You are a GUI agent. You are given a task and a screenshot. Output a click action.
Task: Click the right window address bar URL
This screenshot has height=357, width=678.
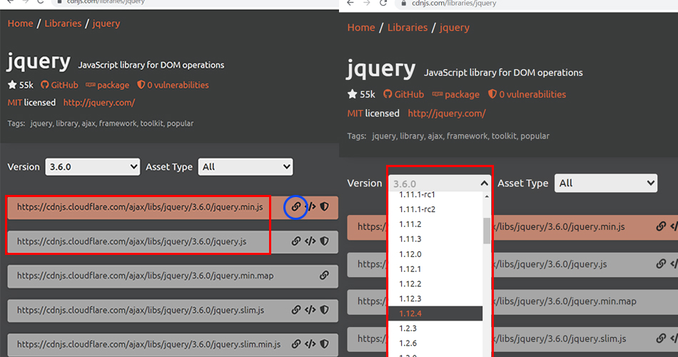pos(454,3)
